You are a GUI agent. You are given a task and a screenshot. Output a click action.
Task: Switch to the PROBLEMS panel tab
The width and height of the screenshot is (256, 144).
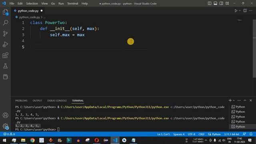click(21, 100)
